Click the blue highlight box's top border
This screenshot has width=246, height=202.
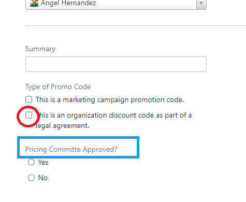tap(78, 138)
